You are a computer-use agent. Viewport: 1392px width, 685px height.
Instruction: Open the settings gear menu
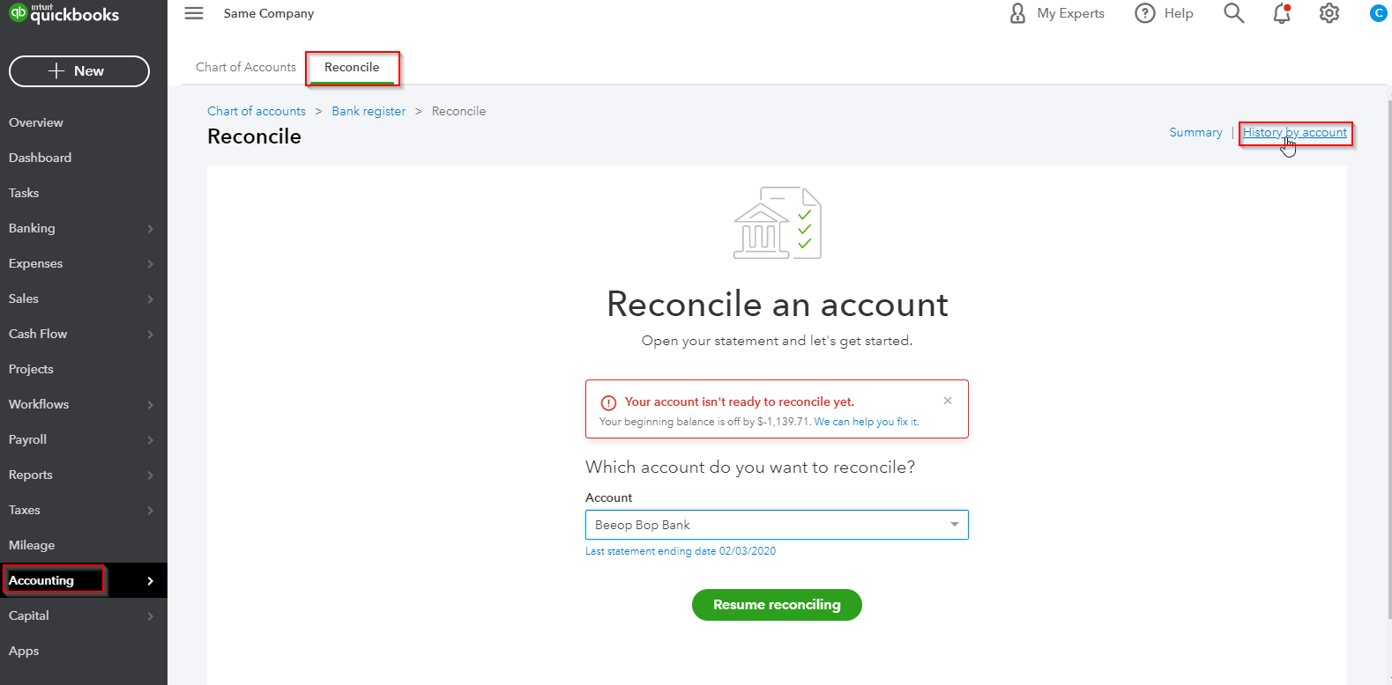tap(1329, 13)
